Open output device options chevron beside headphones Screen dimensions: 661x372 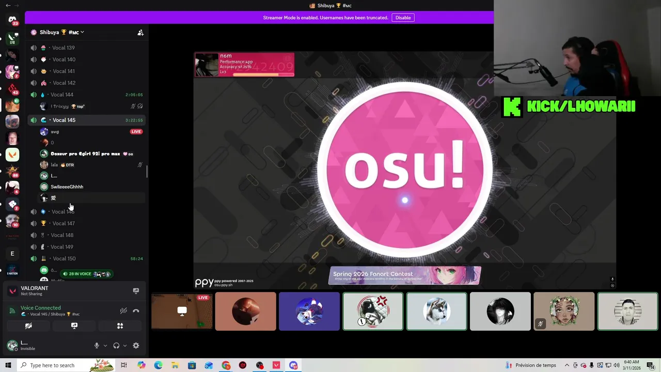125,346
